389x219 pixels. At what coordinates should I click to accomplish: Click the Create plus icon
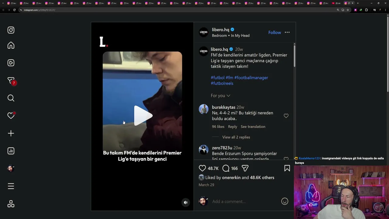[x=11, y=133]
